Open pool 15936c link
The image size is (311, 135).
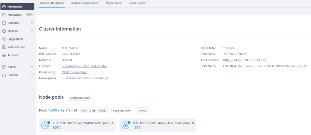pos(54,110)
